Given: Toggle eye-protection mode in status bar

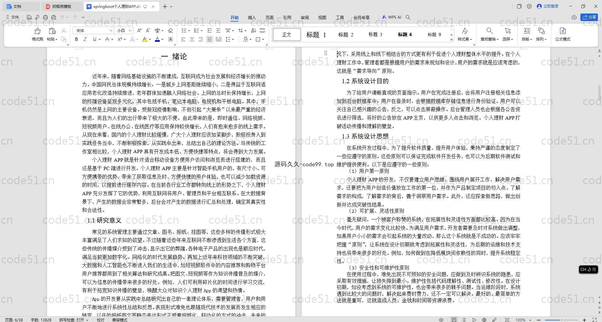Looking at the screenshot, I should [x=441, y=320].
